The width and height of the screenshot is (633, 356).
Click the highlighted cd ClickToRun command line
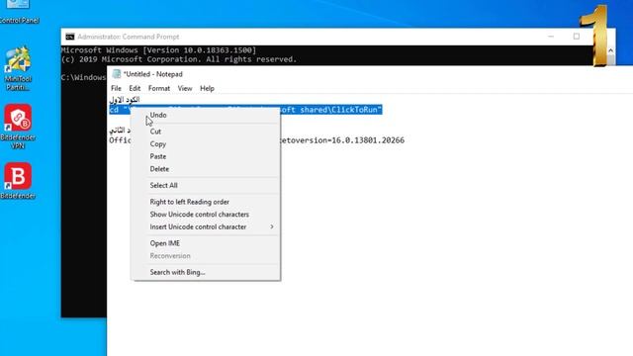(x=245, y=110)
